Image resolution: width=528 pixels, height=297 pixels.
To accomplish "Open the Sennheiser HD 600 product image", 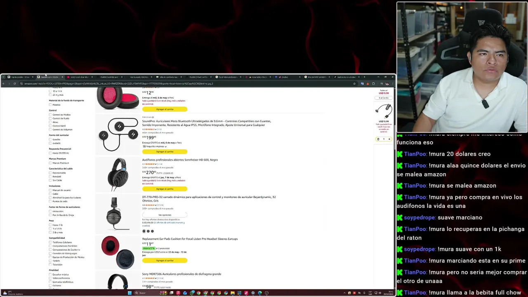I will [118, 174].
